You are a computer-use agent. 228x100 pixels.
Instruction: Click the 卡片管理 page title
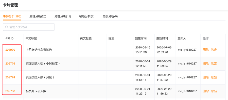[10, 5]
